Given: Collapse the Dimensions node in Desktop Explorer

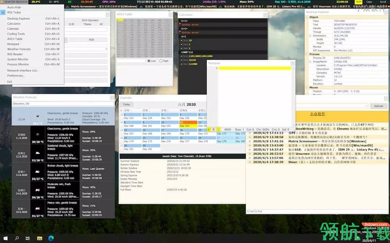Looking at the screenshot, I should coord(310,36).
